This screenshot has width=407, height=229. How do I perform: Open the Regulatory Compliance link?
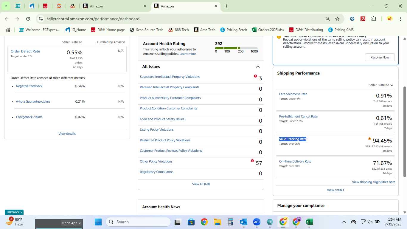click(x=156, y=172)
